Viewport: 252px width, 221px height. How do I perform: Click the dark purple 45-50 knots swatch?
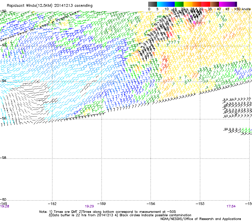(232, 4)
